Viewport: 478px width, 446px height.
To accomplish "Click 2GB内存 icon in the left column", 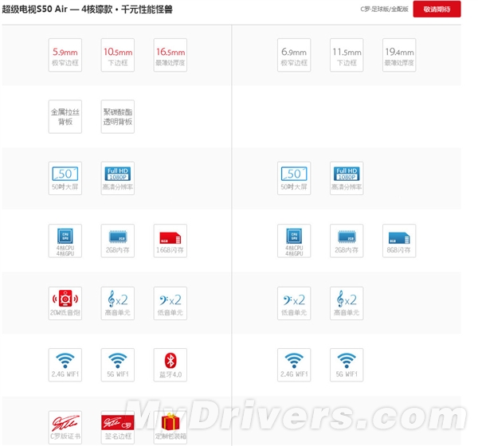I will click(x=118, y=241).
